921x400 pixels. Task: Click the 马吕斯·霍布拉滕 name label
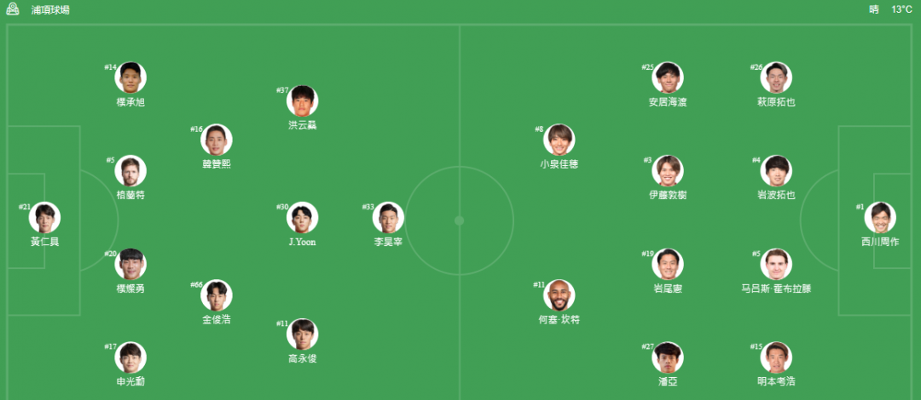tap(776, 289)
